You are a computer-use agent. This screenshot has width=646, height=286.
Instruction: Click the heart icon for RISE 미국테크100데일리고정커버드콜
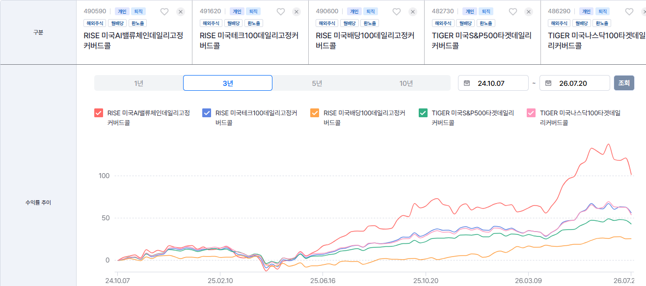pyautogui.click(x=280, y=12)
